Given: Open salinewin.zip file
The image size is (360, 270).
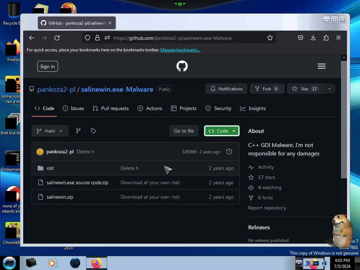Looking at the screenshot, I should tap(60, 197).
